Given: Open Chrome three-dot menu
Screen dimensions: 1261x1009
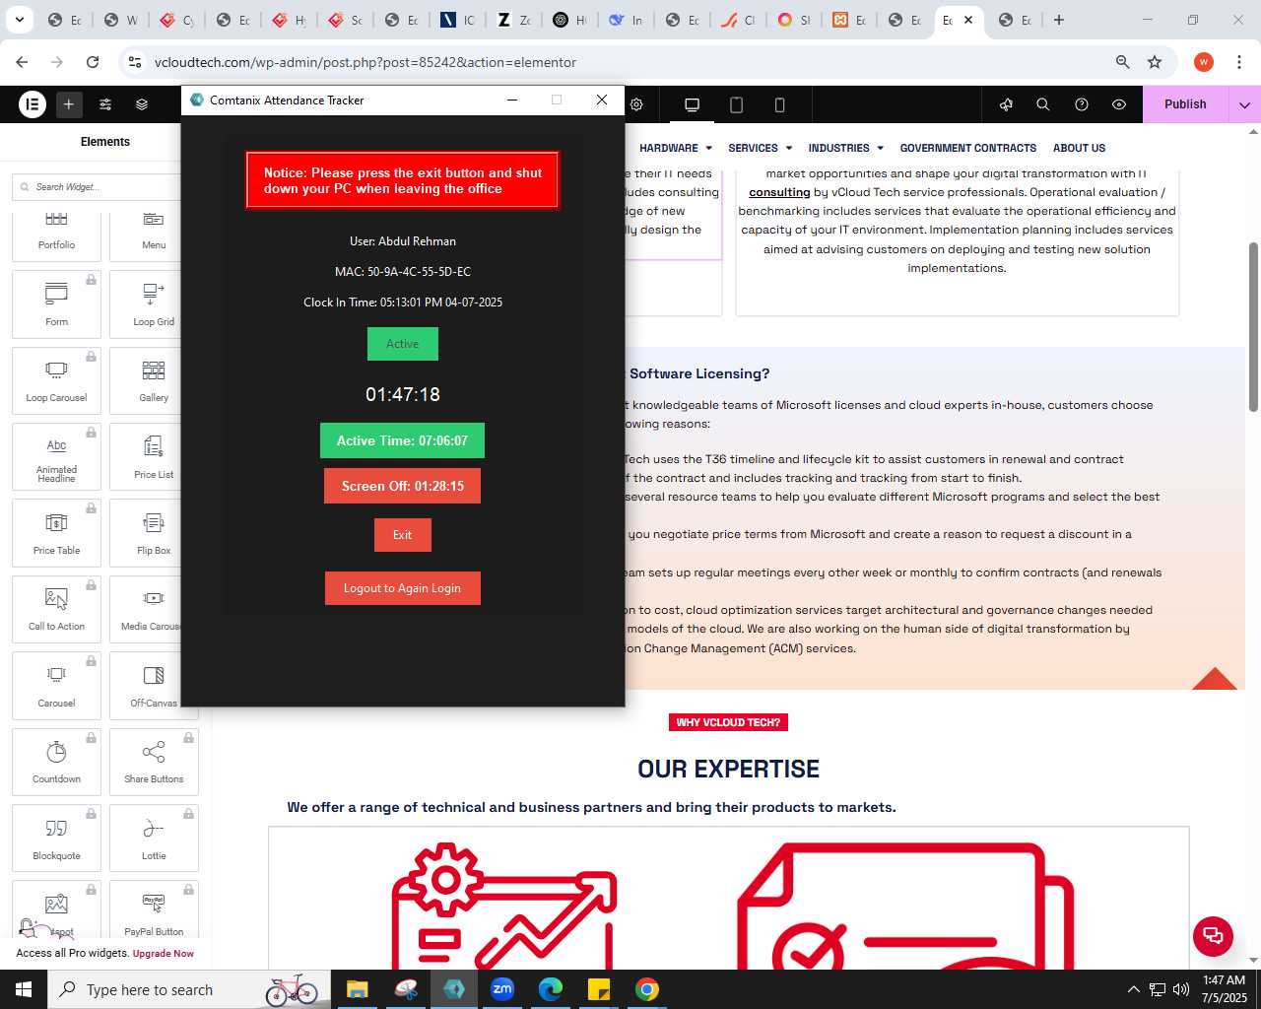Looking at the screenshot, I should pyautogui.click(x=1237, y=62).
